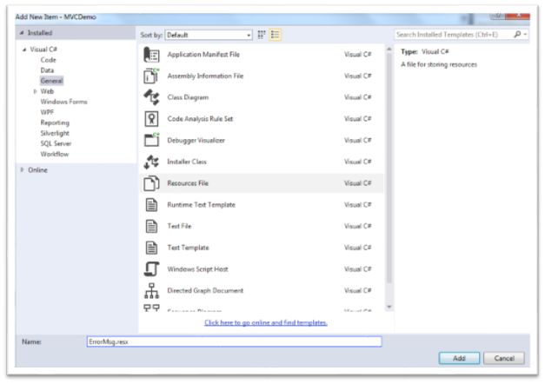
Task: Click the Debugger Visualizer icon
Action: 151,140
